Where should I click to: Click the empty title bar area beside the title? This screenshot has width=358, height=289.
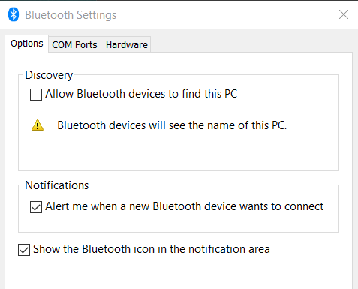click(225, 14)
